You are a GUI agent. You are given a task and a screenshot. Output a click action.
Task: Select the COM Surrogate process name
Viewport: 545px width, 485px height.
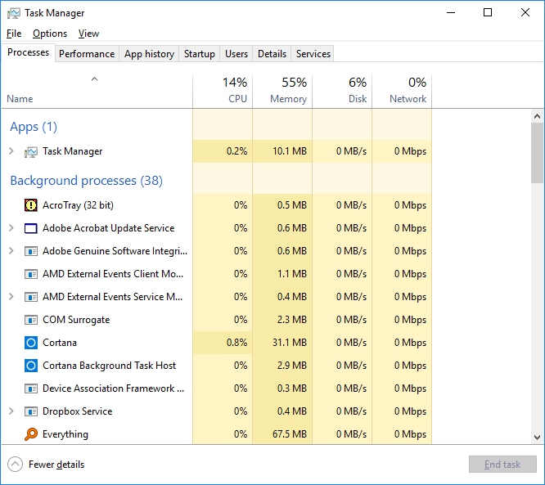(76, 320)
